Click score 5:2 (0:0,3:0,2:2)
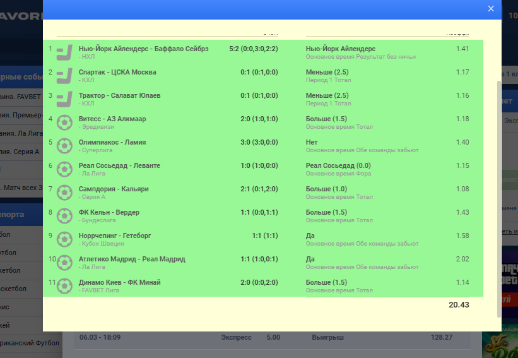 click(x=254, y=49)
